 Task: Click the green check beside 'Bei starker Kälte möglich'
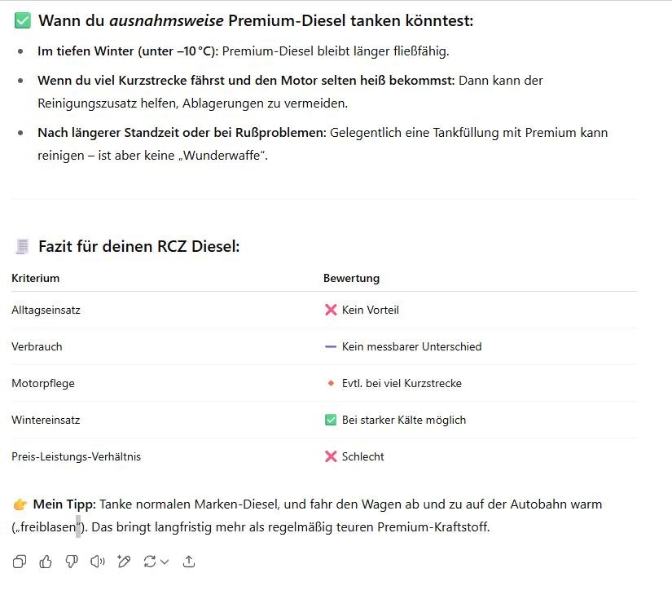click(331, 420)
